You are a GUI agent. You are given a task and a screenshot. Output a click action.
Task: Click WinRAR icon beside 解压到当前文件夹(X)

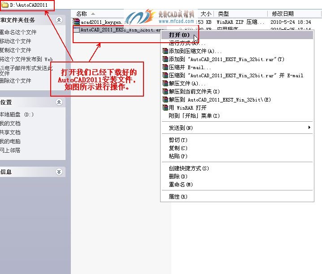(x=165, y=91)
